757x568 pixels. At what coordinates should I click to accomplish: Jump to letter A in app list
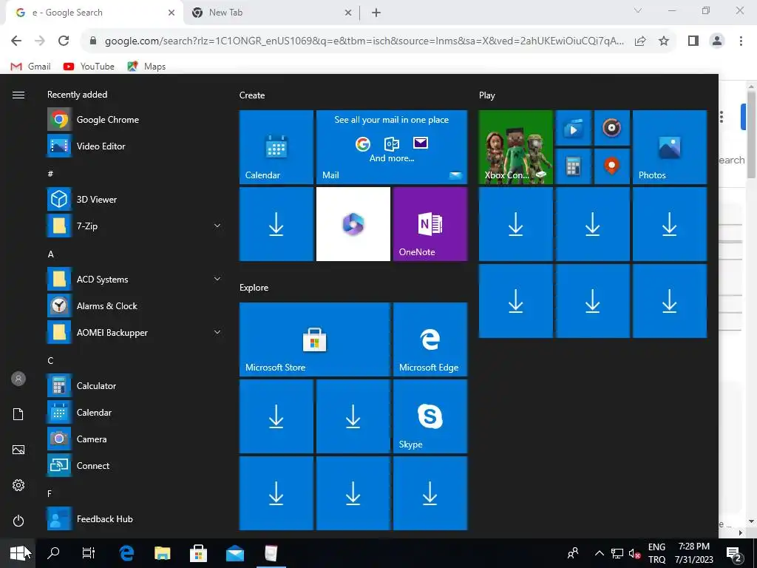click(51, 254)
